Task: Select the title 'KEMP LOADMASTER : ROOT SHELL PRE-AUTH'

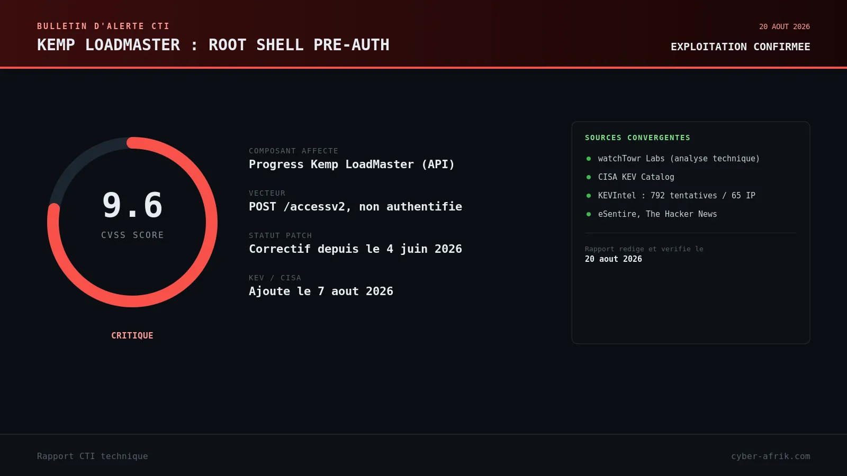Action: tap(213, 45)
